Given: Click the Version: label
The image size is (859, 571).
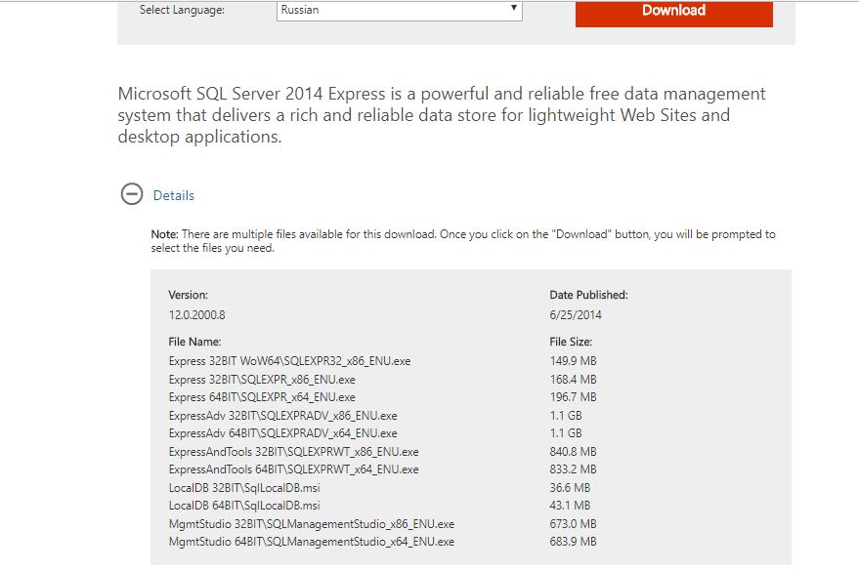Looking at the screenshot, I should tap(189, 295).
